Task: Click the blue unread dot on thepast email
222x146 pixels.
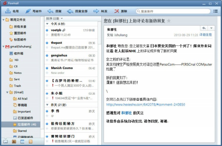Action: pyautogui.click(x=47, y=43)
